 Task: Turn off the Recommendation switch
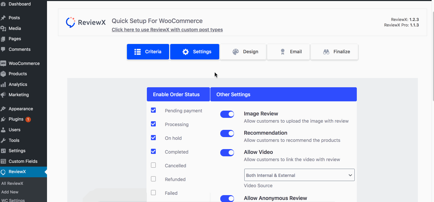coord(227,133)
